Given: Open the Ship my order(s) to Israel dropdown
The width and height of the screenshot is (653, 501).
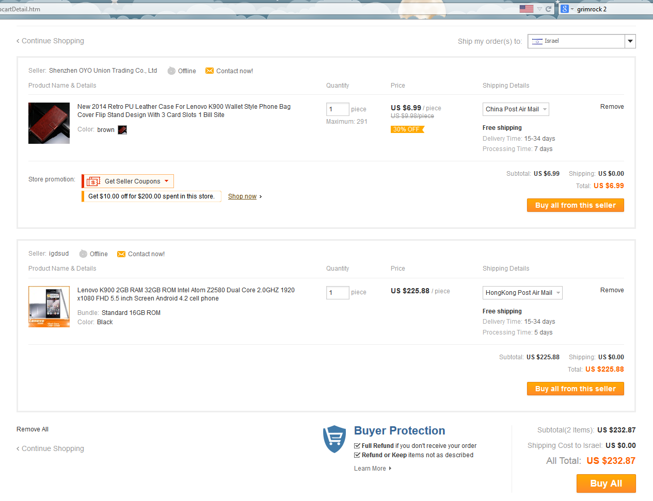Looking at the screenshot, I should (x=581, y=41).
